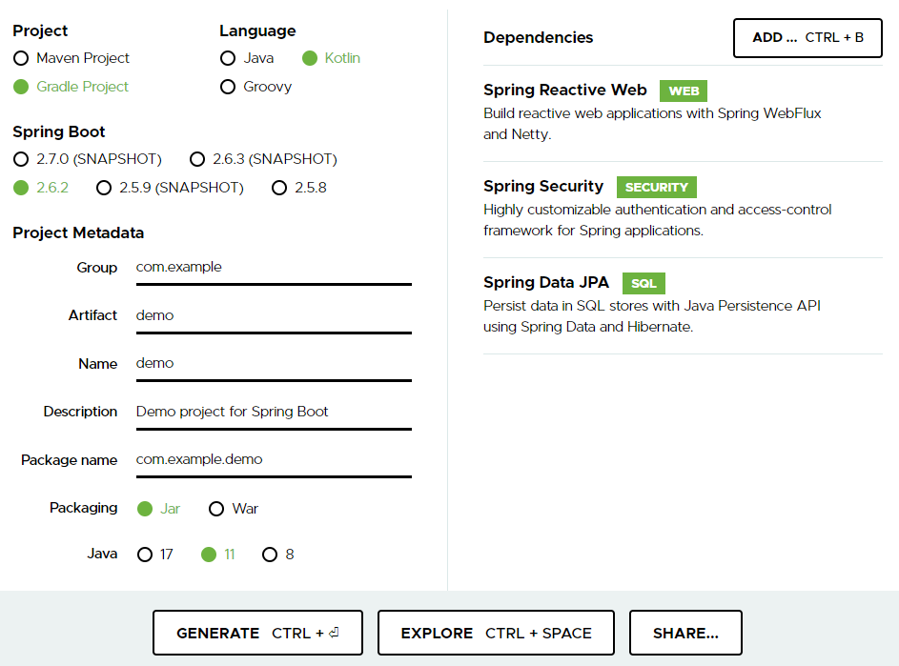Click the Explore button

[496, 633]
